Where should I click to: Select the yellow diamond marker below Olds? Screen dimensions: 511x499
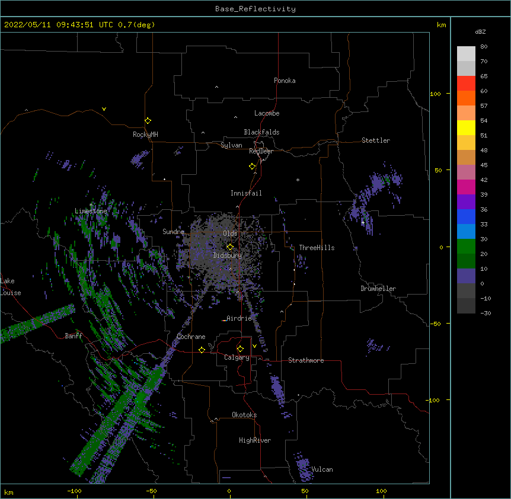pyautogui.click(x=230, y=247)
